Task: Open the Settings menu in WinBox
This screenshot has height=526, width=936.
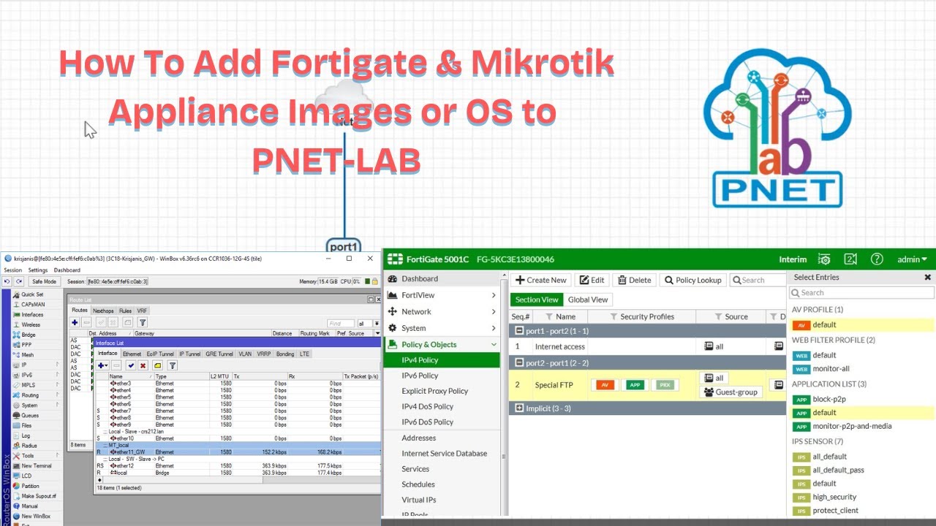Action: coord(38,270)
